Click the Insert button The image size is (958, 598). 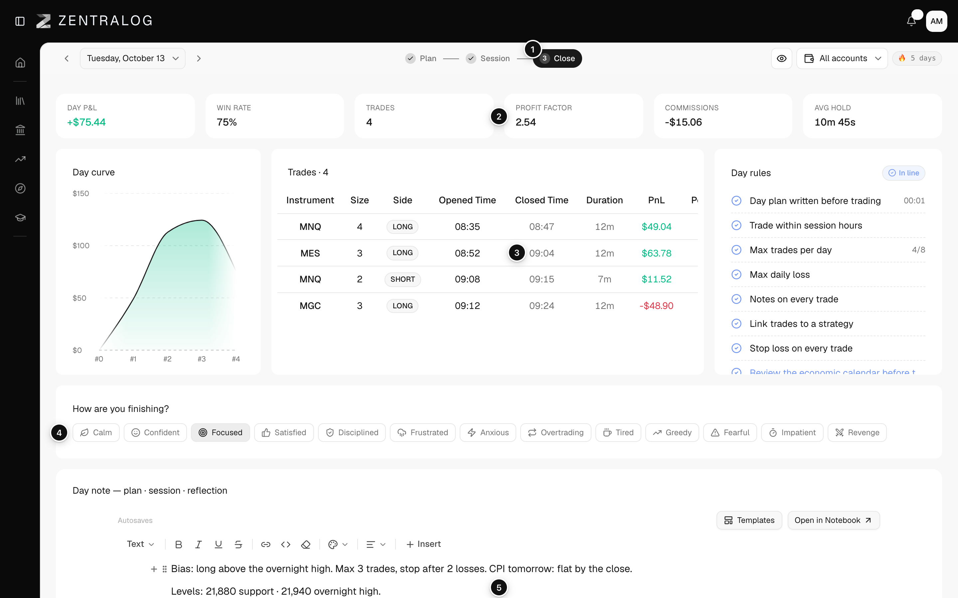(423, 544)
